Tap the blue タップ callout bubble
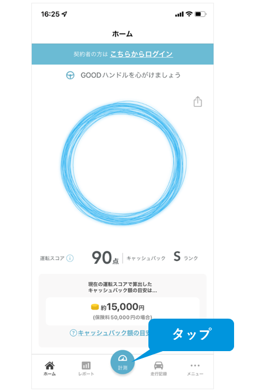Screen dimensions: 280x392 192,334
